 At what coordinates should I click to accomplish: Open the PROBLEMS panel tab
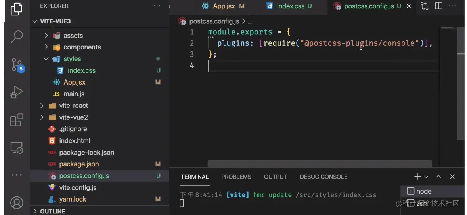point(236,177)
